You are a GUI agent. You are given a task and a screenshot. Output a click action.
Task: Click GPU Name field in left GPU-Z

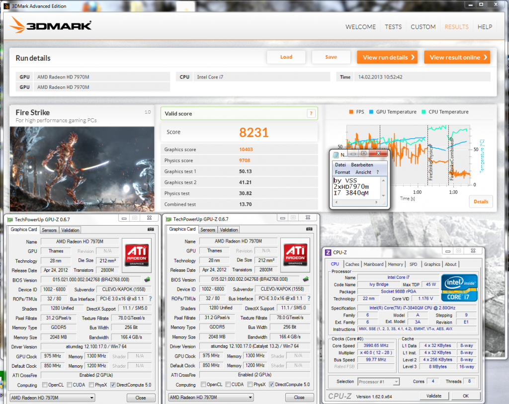coord(80,242)
